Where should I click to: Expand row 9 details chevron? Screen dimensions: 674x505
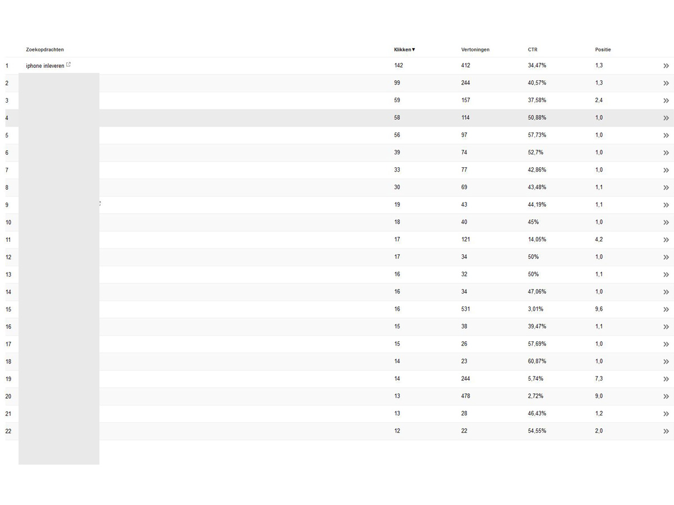click(666, 205)
